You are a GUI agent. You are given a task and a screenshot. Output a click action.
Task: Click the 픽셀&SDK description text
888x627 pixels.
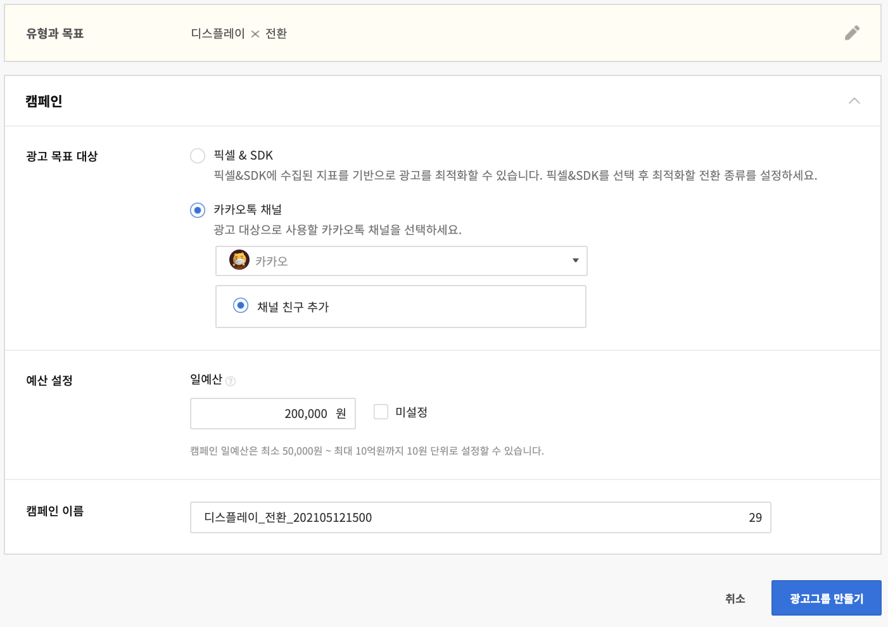click(516, 175)
